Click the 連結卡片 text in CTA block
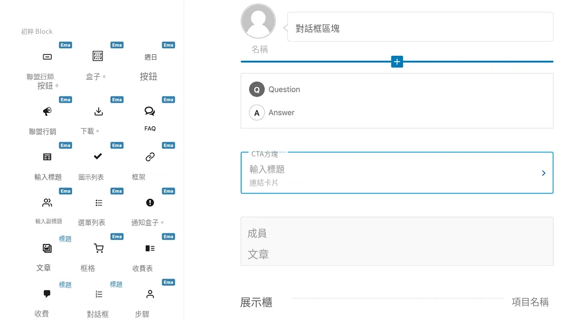Image resolution: width=588 pixels, height=330 pixels. pos(264,183)
